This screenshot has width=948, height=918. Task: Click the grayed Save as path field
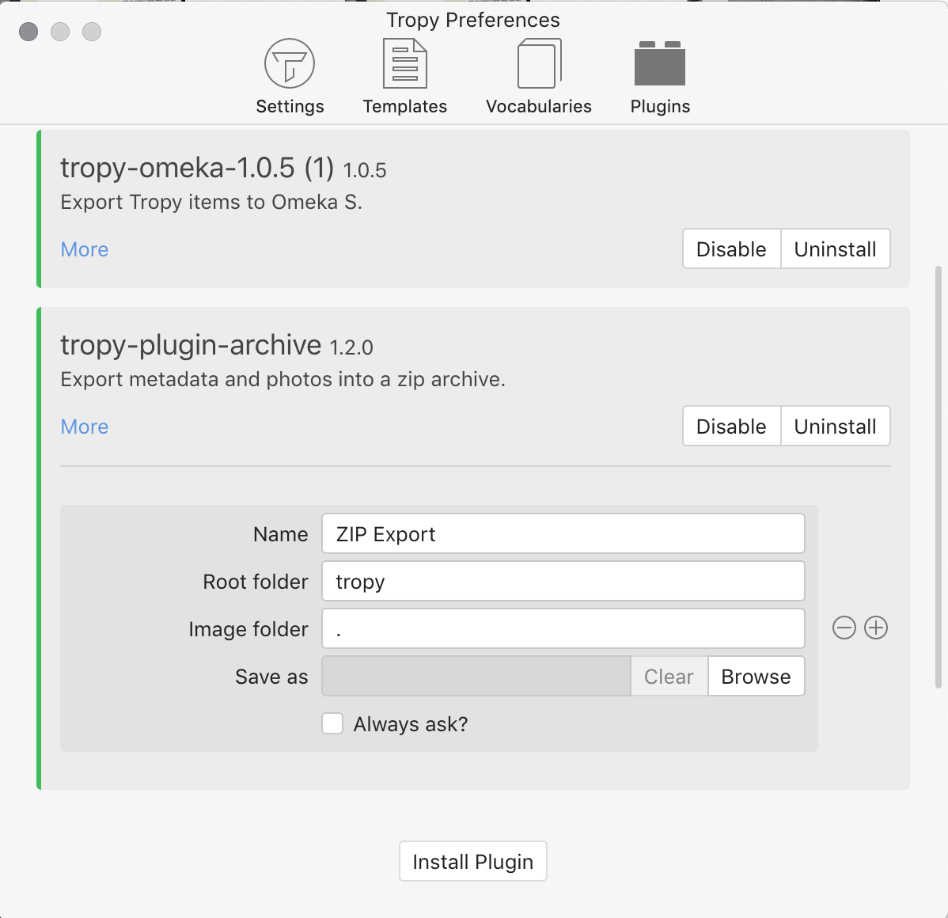(x=476, y=676)
